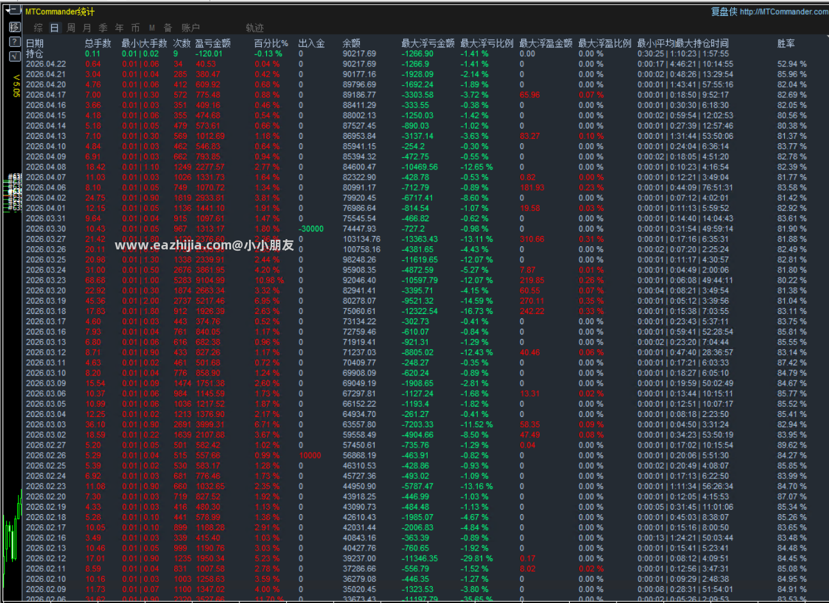Select the 2026.02.27 date row
This screenshot has height=603, width=829.
pyautogui.click(x=45, y=445)
